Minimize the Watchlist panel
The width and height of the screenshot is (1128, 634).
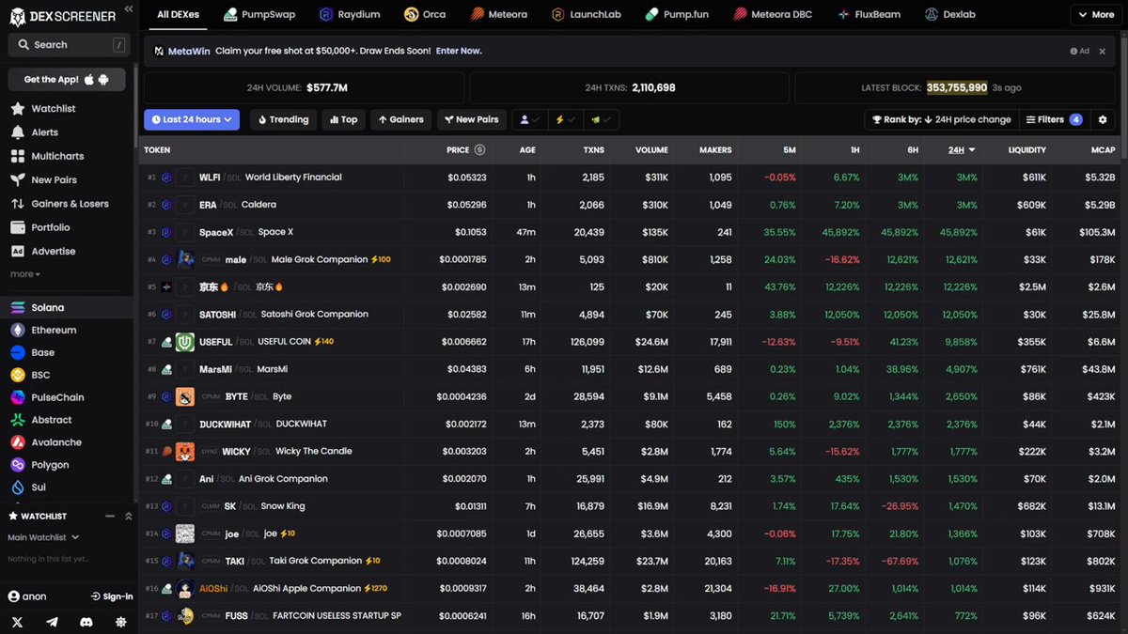point(110,516)
